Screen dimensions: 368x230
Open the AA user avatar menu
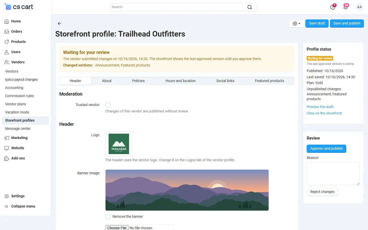tap(360, 7)
